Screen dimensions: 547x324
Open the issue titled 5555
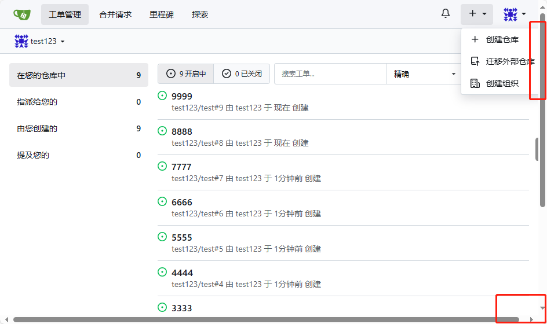coord(181,238)
